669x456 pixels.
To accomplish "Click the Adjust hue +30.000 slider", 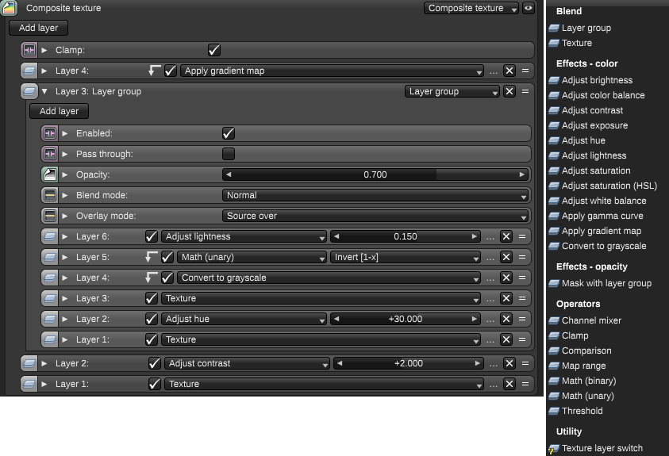I will pyautogui.click(x=405, y=319).
